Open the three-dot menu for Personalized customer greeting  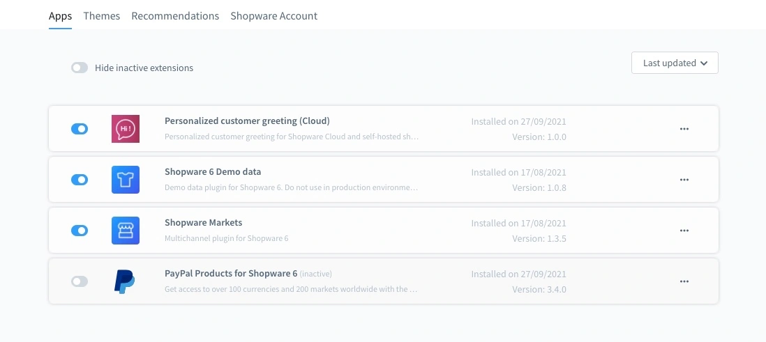pos(684,129)
